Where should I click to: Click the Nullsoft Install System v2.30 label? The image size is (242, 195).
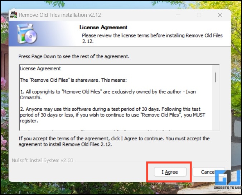pyautogui.click(x=43, y=160)
